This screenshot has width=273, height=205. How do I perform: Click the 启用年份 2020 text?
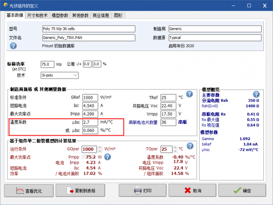pyautogui.click(x=181, y=46)
